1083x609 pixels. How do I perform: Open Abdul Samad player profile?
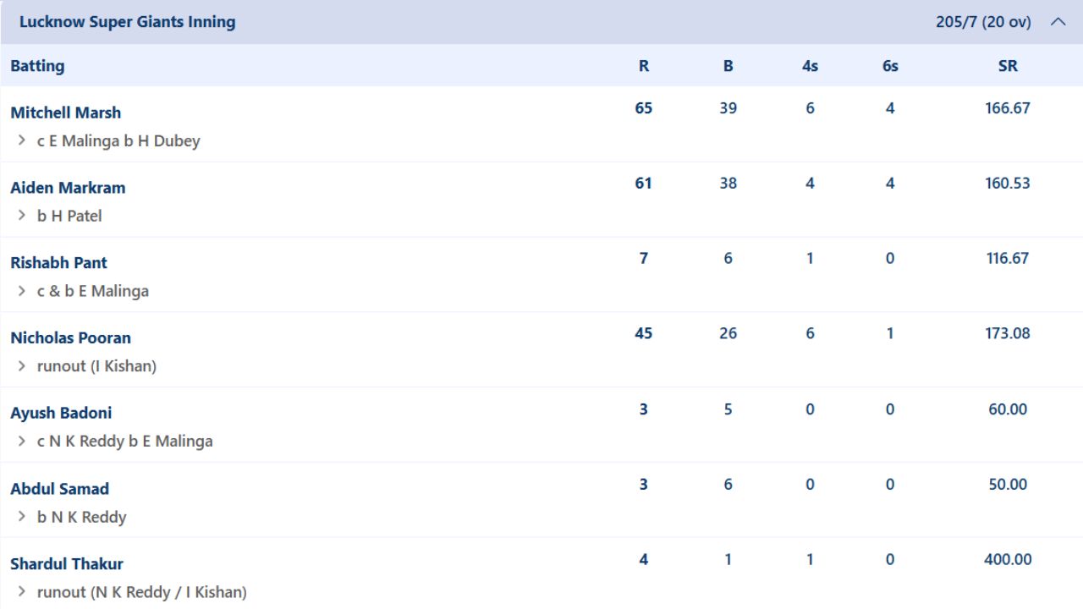[59, 488]
